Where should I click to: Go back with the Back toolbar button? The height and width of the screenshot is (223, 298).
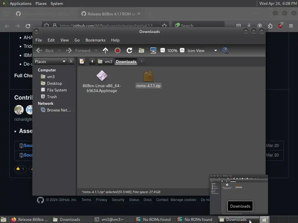[x=45, y=51]
